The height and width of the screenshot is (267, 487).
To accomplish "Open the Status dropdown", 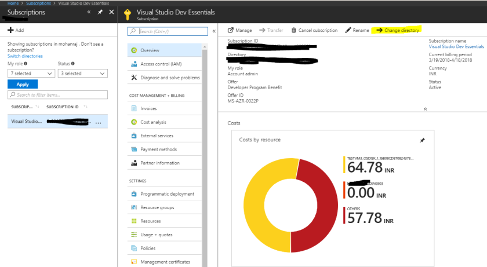I will click(83, 74).
